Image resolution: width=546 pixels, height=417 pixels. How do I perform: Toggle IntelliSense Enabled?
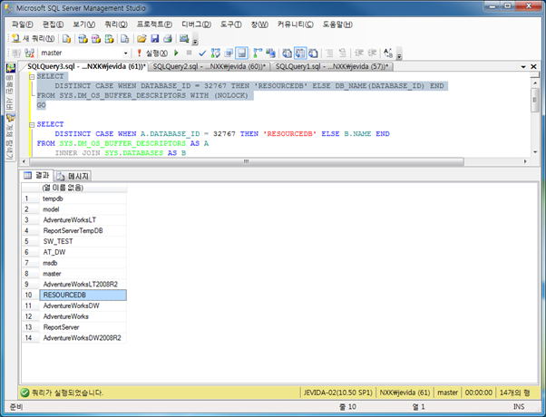241,53
